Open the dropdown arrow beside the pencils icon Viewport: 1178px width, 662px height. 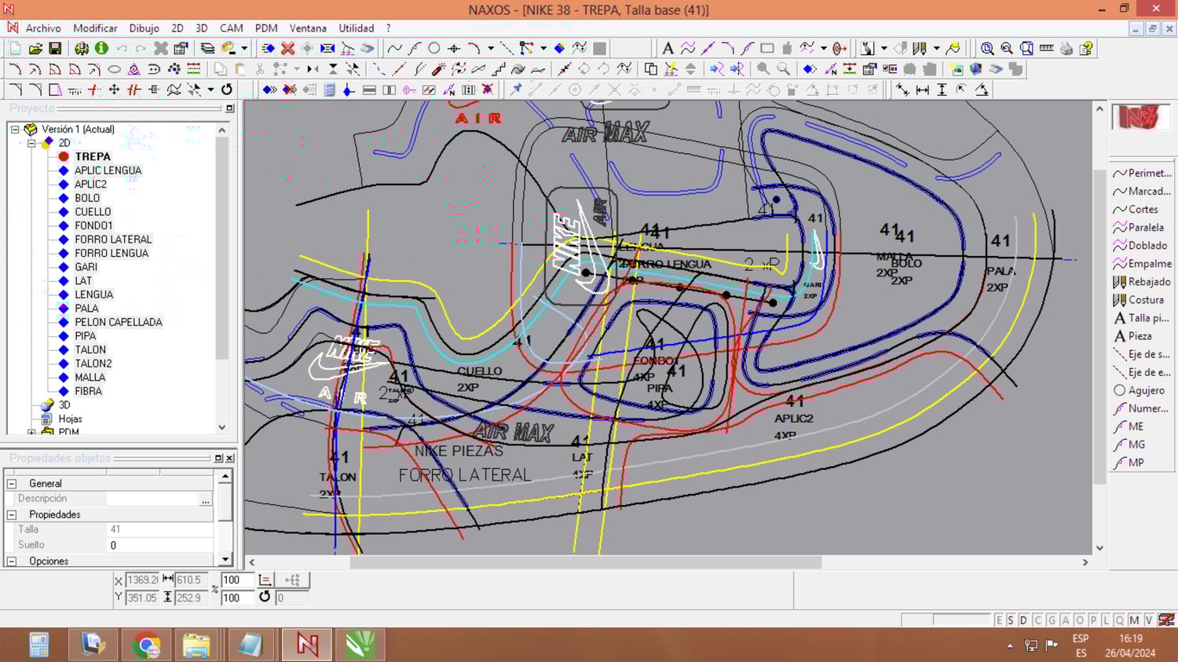pyautogui.click(x=937, y=49)
